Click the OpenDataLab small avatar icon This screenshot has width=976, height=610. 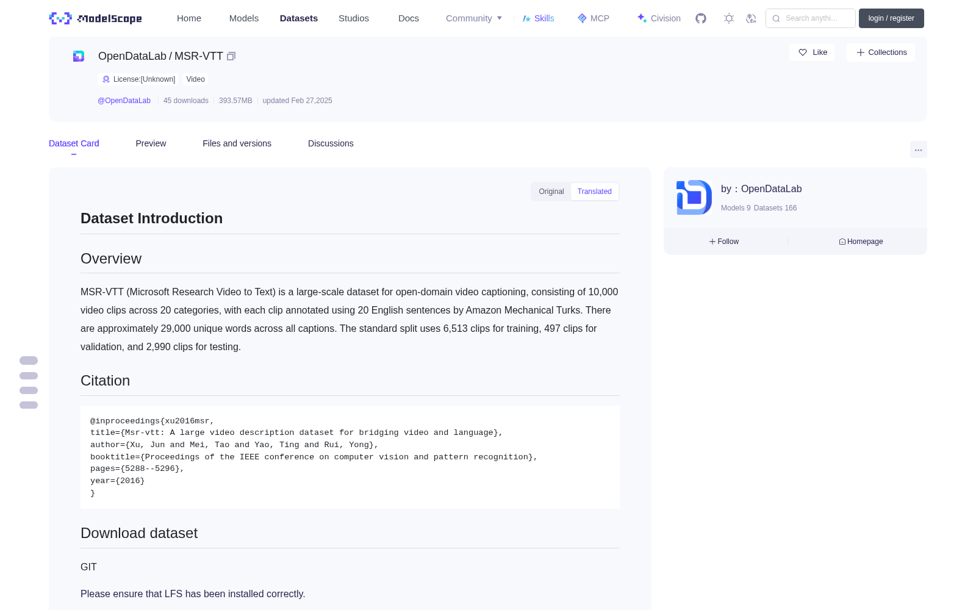(x=79, y=56)
